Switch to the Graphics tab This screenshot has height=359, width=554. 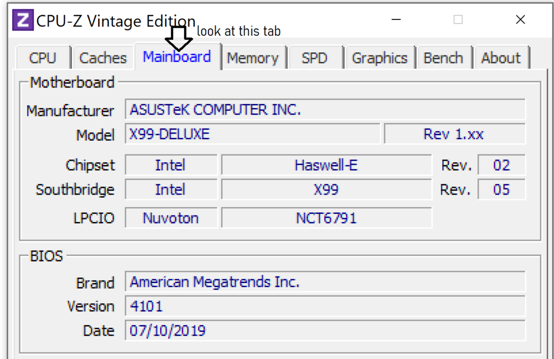[x=381, y=57]
